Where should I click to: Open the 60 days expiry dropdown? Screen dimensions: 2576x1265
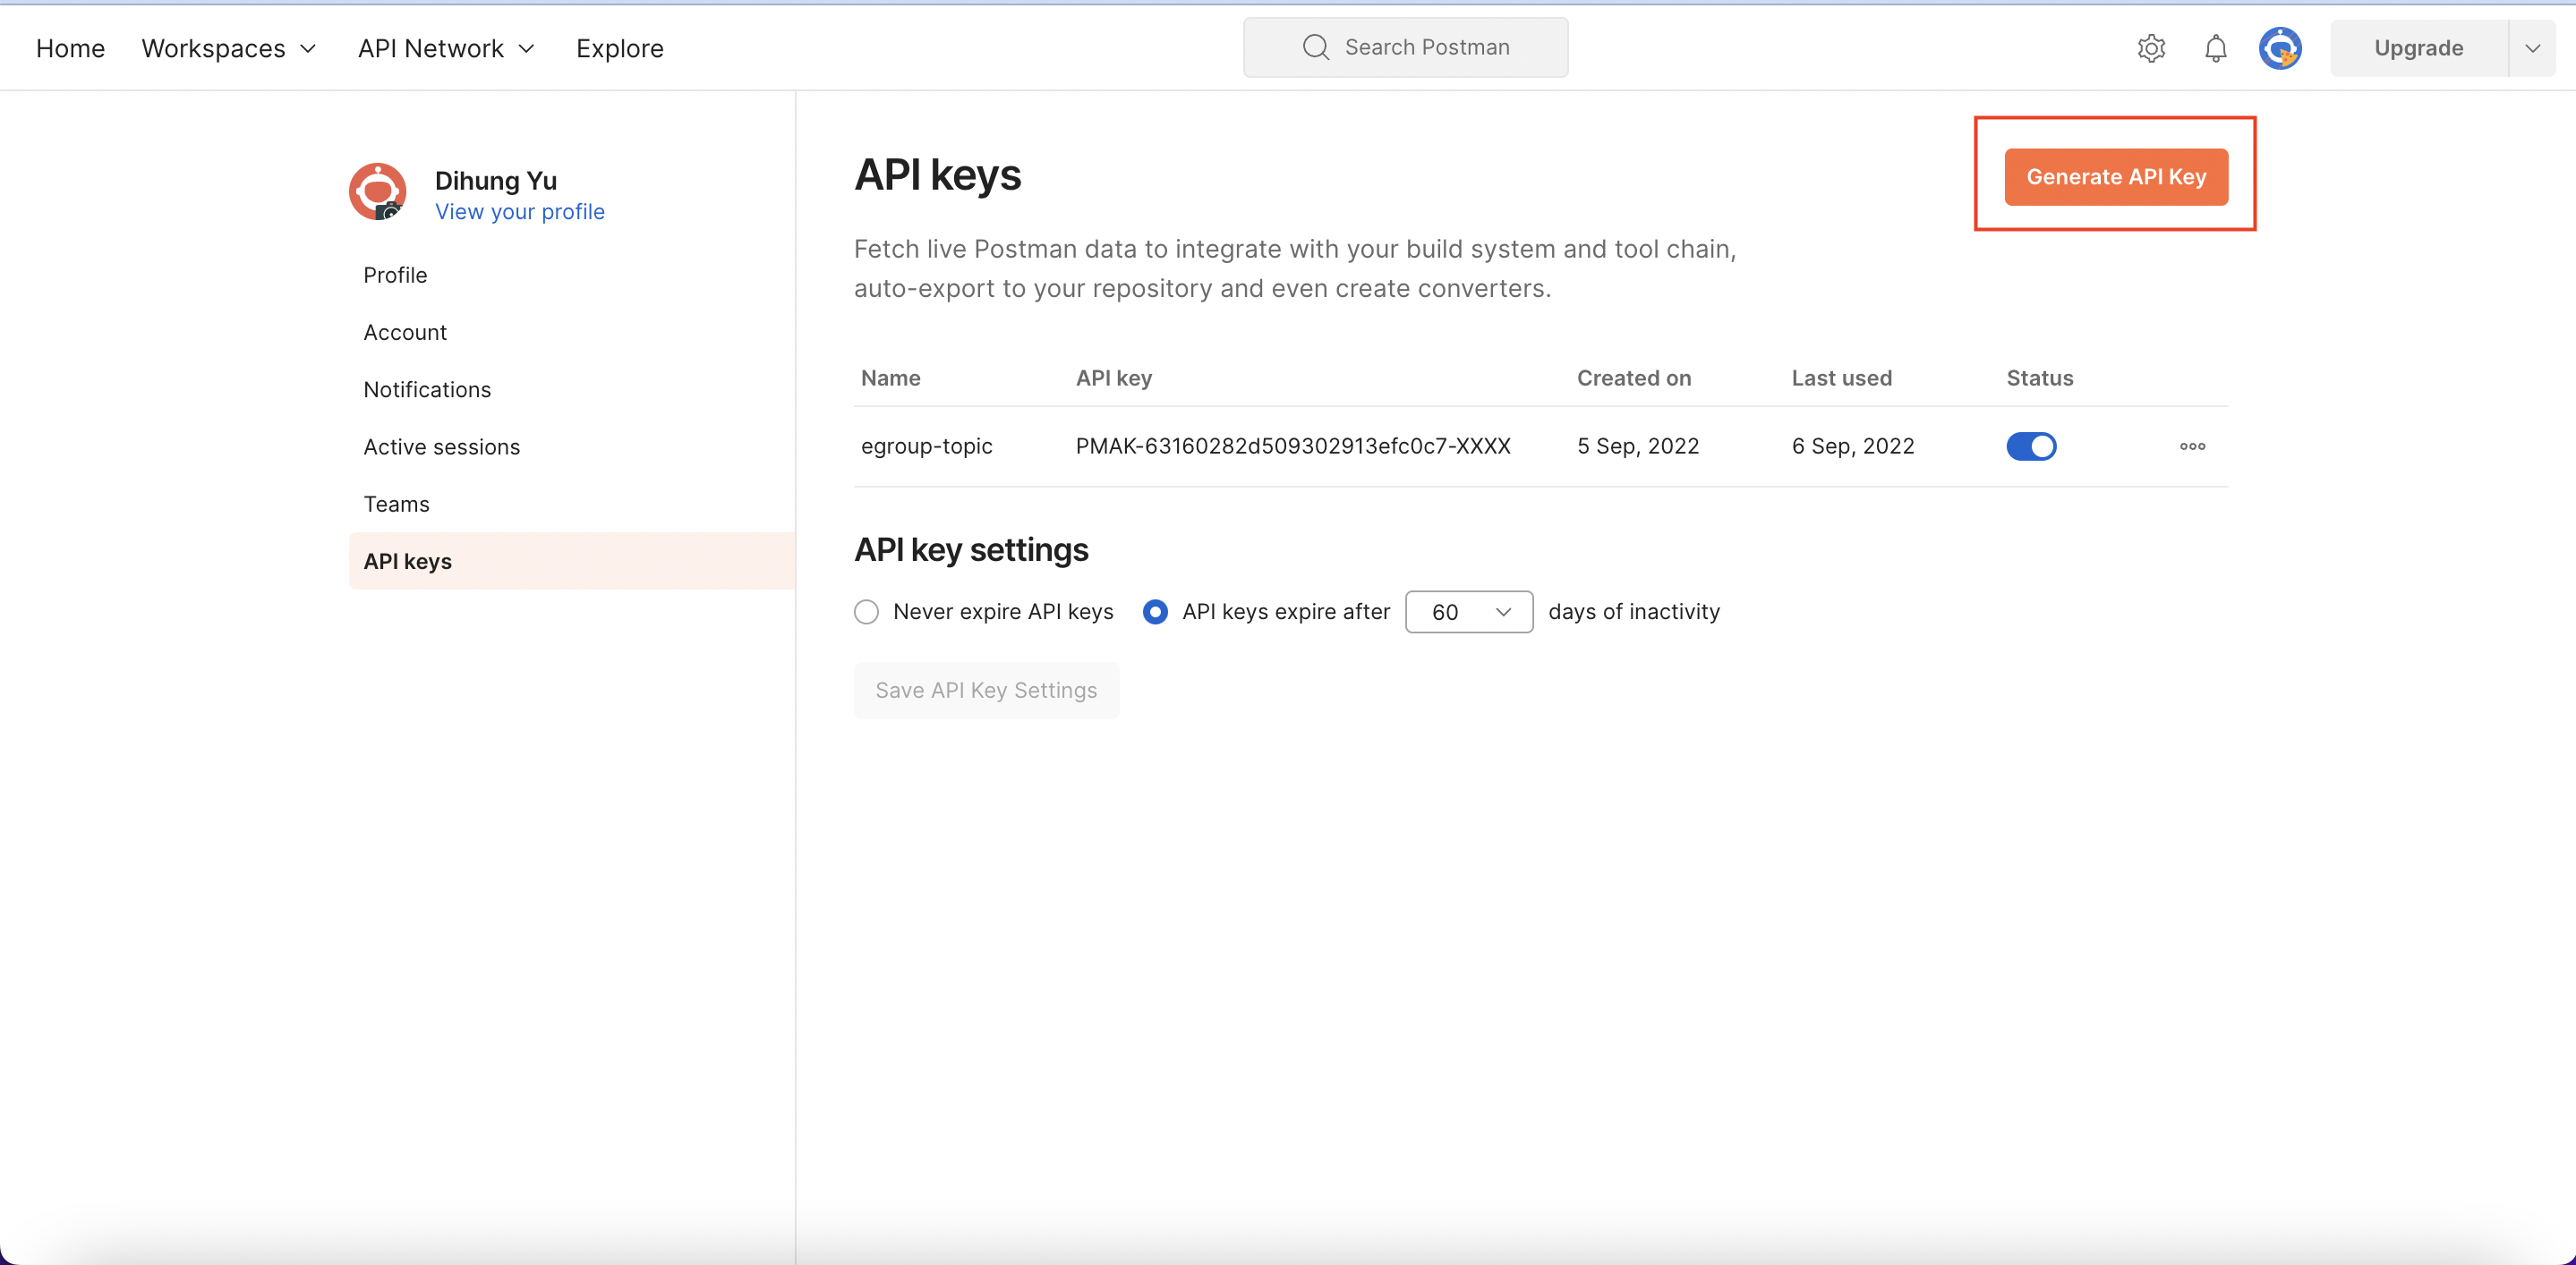click(1468, 612)
